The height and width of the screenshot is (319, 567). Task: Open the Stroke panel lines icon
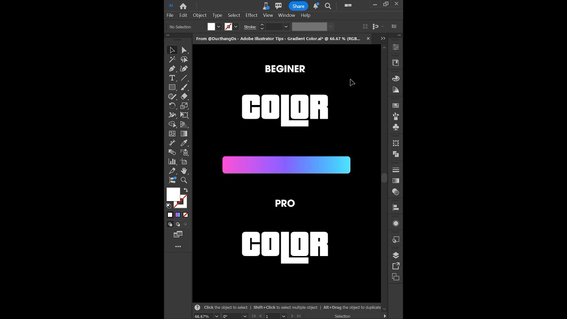tap(396, 170)
